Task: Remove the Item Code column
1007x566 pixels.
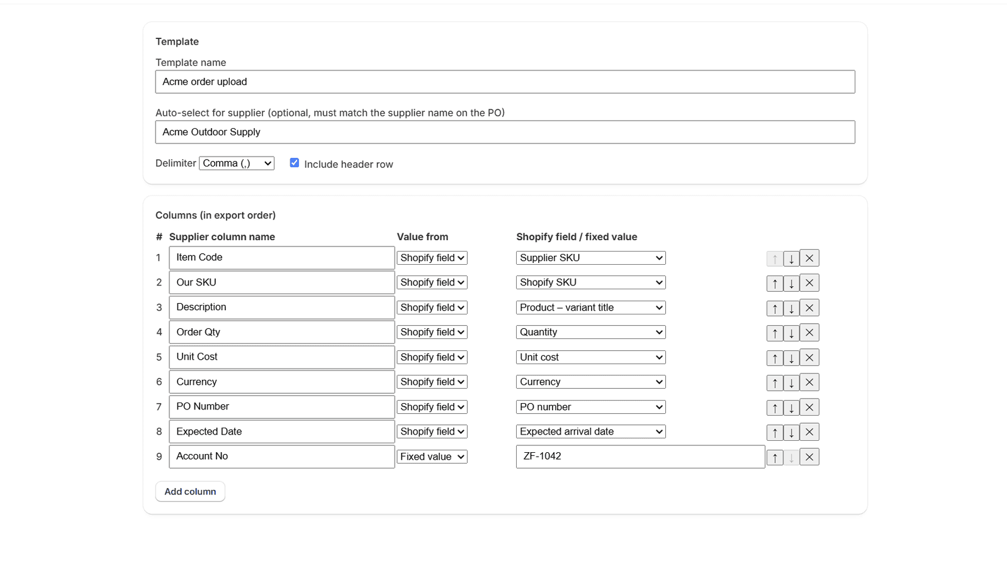Action: (809, 258)
